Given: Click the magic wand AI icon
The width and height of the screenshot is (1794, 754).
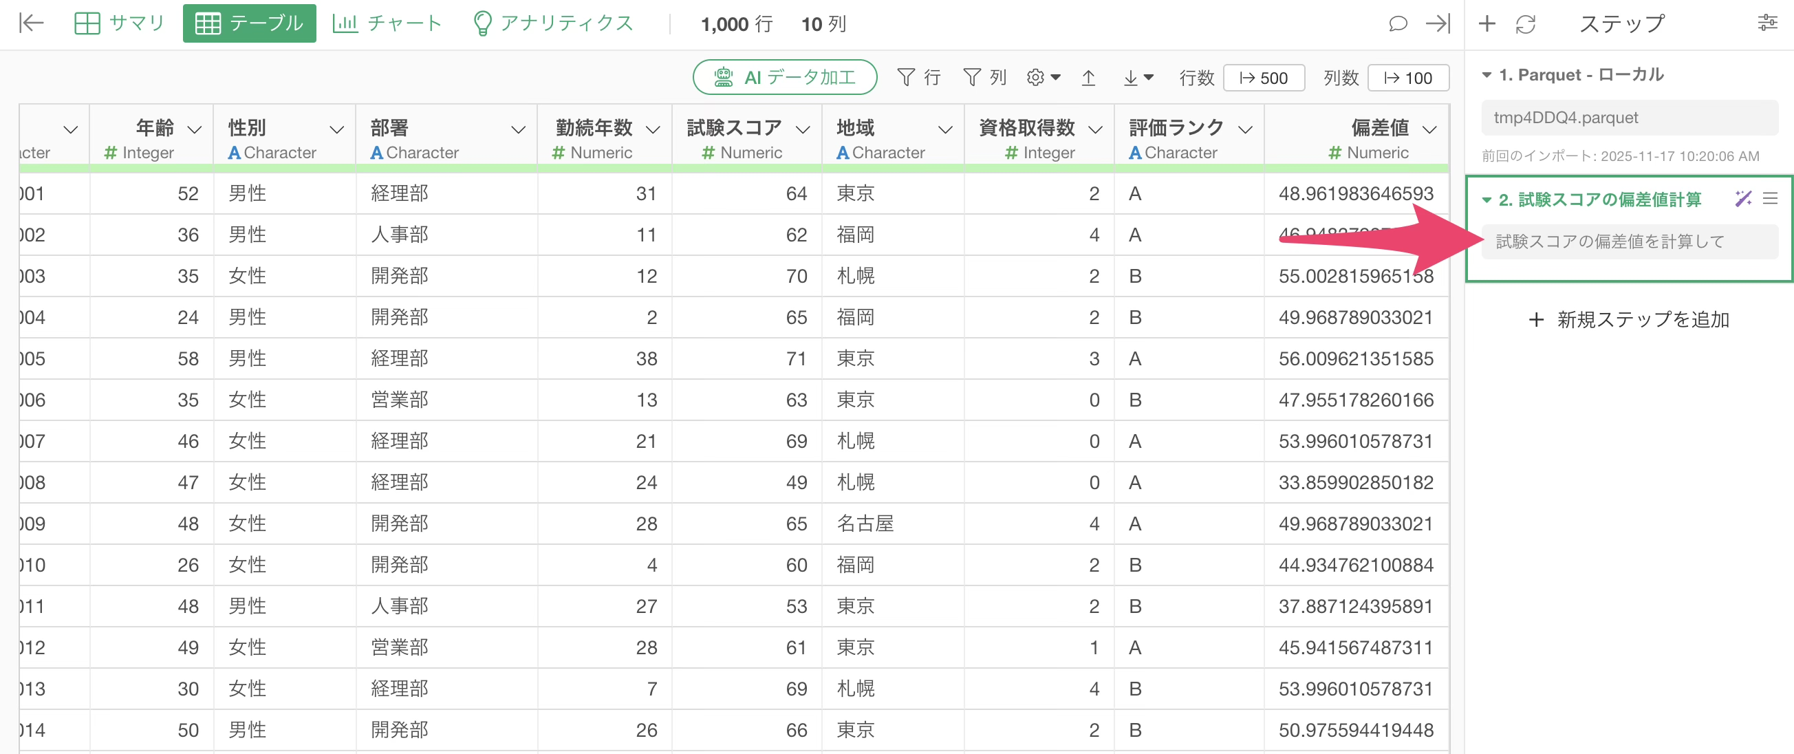Looking at the screenshot, I should coord(1743,199).
